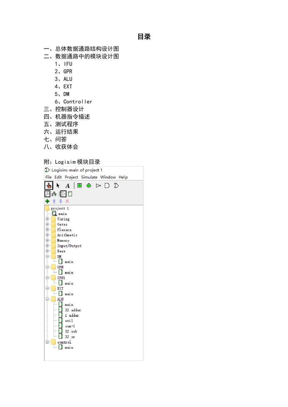Screen dimensions: 288x407
Task: Open the main circuit with magnifier icon
Action: (55, 213)
